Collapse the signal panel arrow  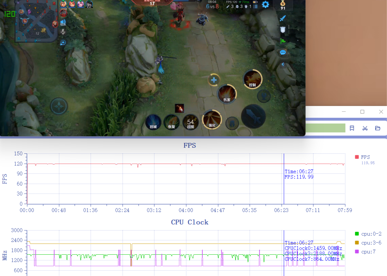point(283,64)
